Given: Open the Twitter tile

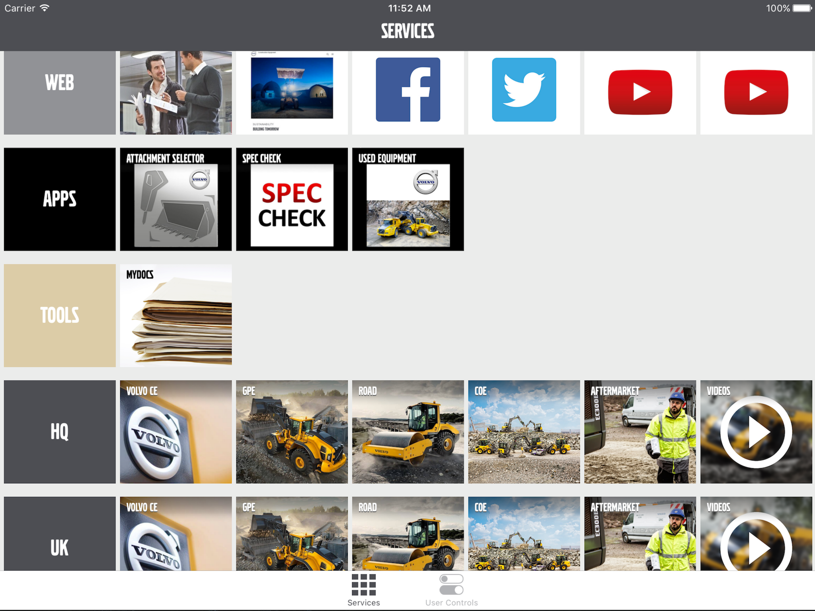Looking at the screenshot, I should 524,93.
